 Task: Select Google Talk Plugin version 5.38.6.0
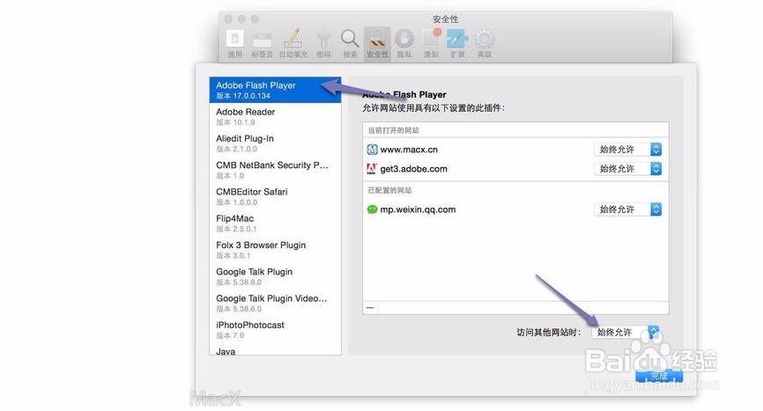(275, 276)
